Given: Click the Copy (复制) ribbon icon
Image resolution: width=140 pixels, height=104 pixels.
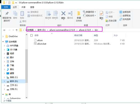Looking at the screenshot, I should pos(15,14).
